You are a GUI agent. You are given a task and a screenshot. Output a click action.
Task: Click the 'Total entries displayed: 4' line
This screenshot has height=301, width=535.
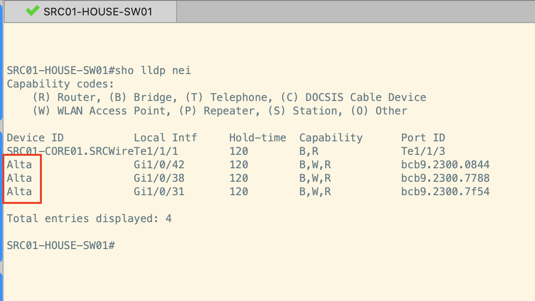point(89,218)
